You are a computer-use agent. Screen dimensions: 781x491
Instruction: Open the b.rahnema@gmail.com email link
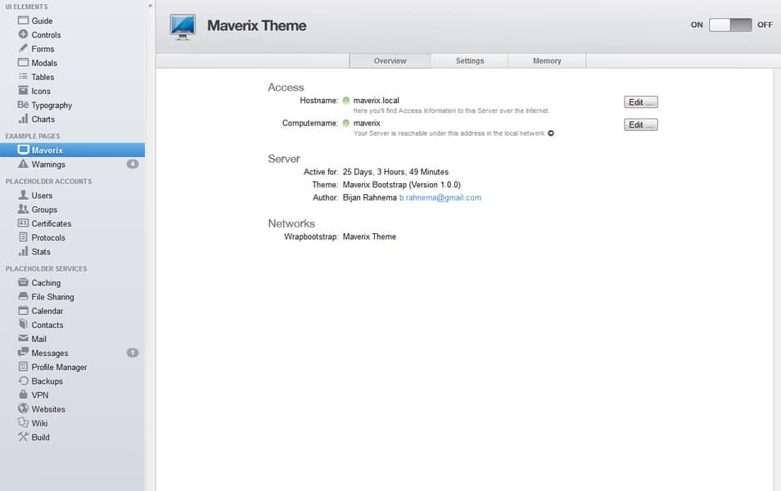click(440, 198)
